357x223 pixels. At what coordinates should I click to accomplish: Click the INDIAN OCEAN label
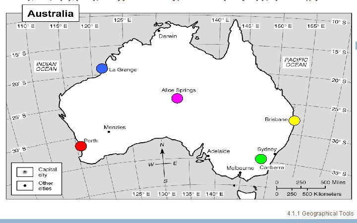(x=47, y=66)
